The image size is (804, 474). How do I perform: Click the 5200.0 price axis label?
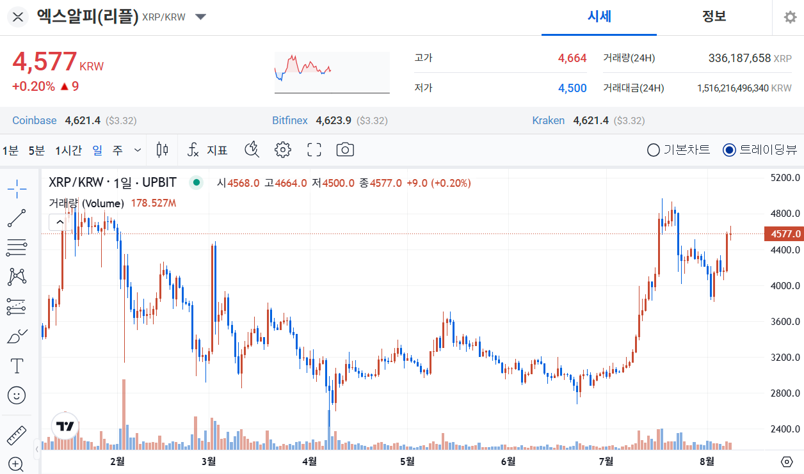(784, 177)
